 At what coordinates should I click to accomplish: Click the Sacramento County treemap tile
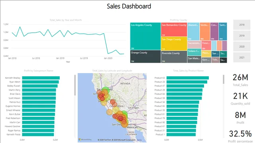(x=194, y=44)
